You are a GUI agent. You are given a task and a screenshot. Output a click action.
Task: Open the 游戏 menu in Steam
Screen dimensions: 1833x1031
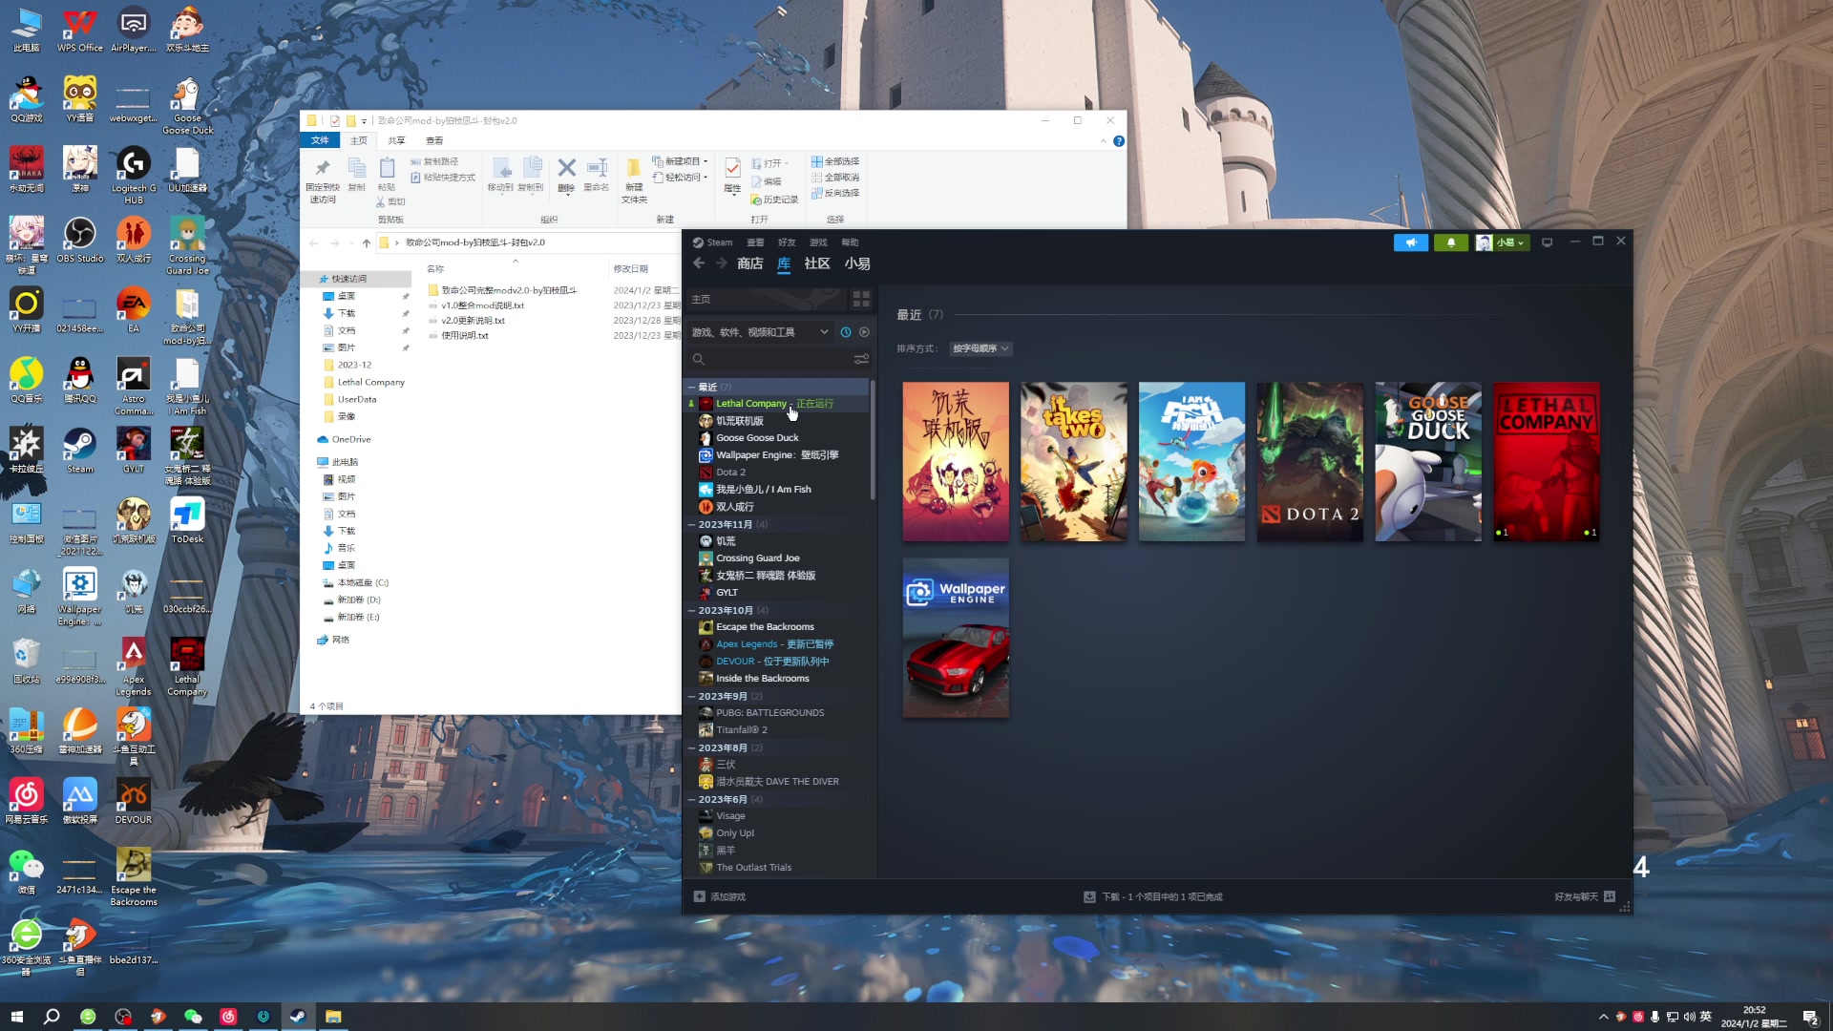818,242
